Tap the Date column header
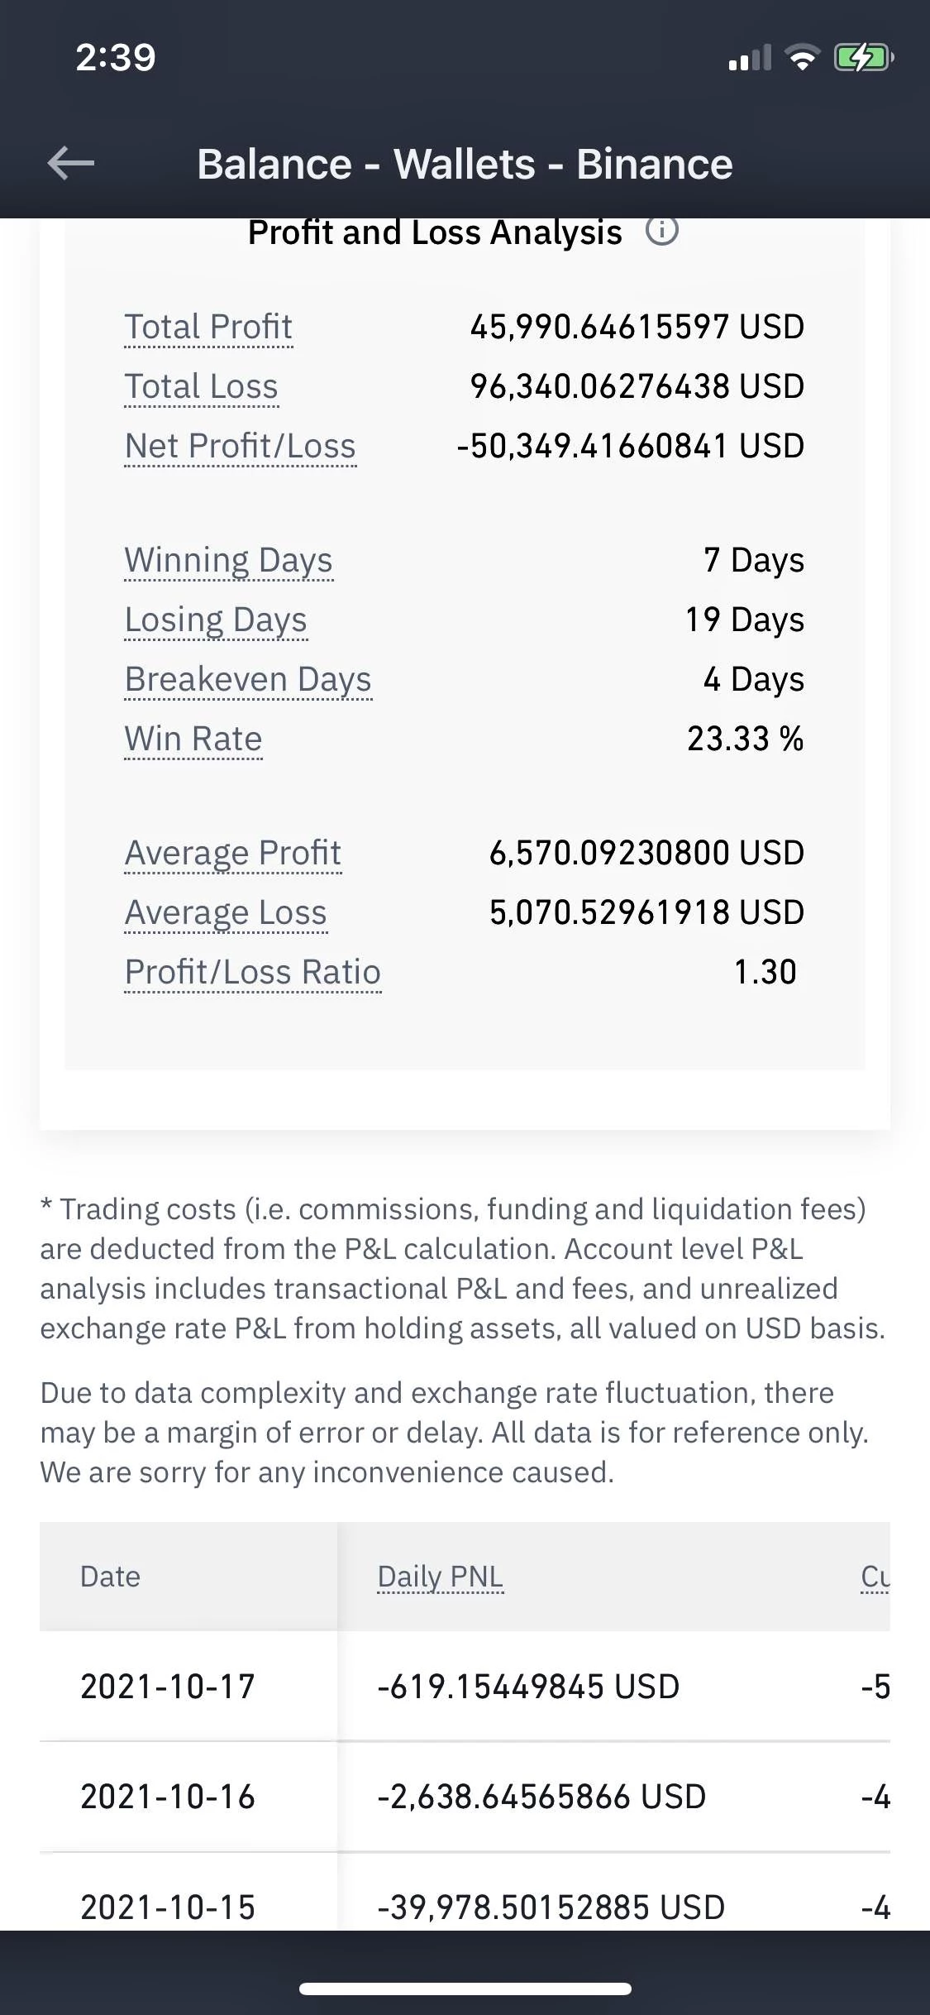Screen dimensions: 930x2015 [x=110, y=1577]
